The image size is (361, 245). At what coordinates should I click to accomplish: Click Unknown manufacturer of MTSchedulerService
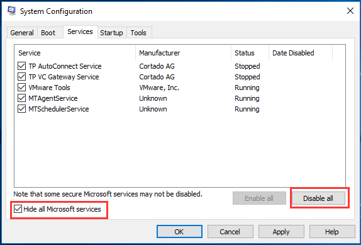tap(153, 109)
